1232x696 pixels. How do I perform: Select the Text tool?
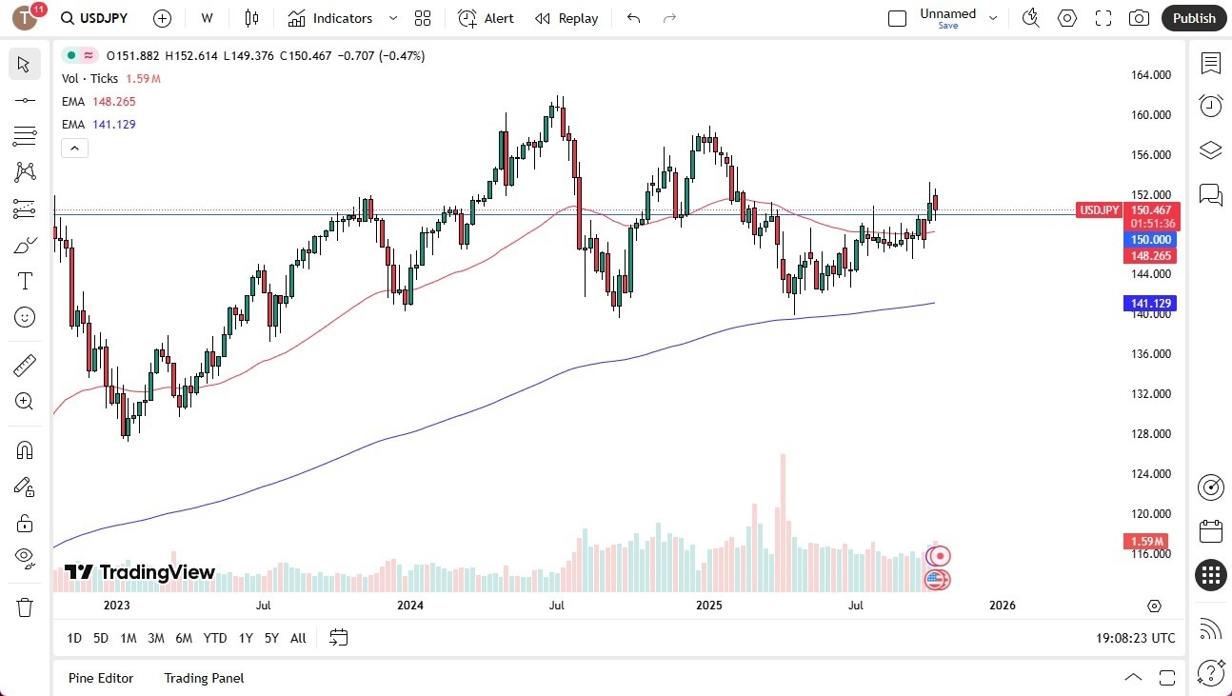pos(25,280)
